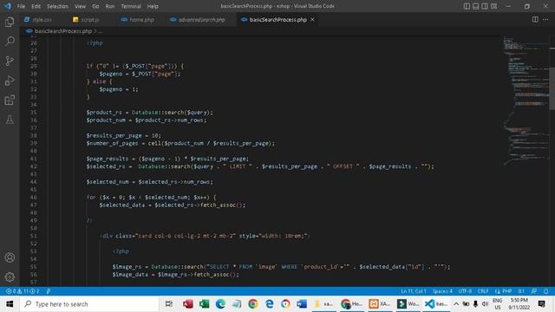The height and width of the screenshot is (312, 555).
Task: Toggle primary side bar layout icon
Action: point(467,6)
